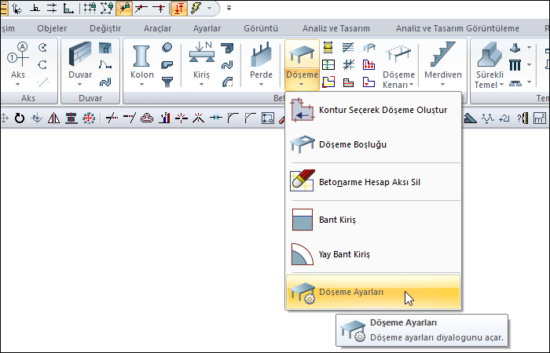Screen dimensions: 550x353
Task: Click the slab with red load arrows icon
Action: 368,65
